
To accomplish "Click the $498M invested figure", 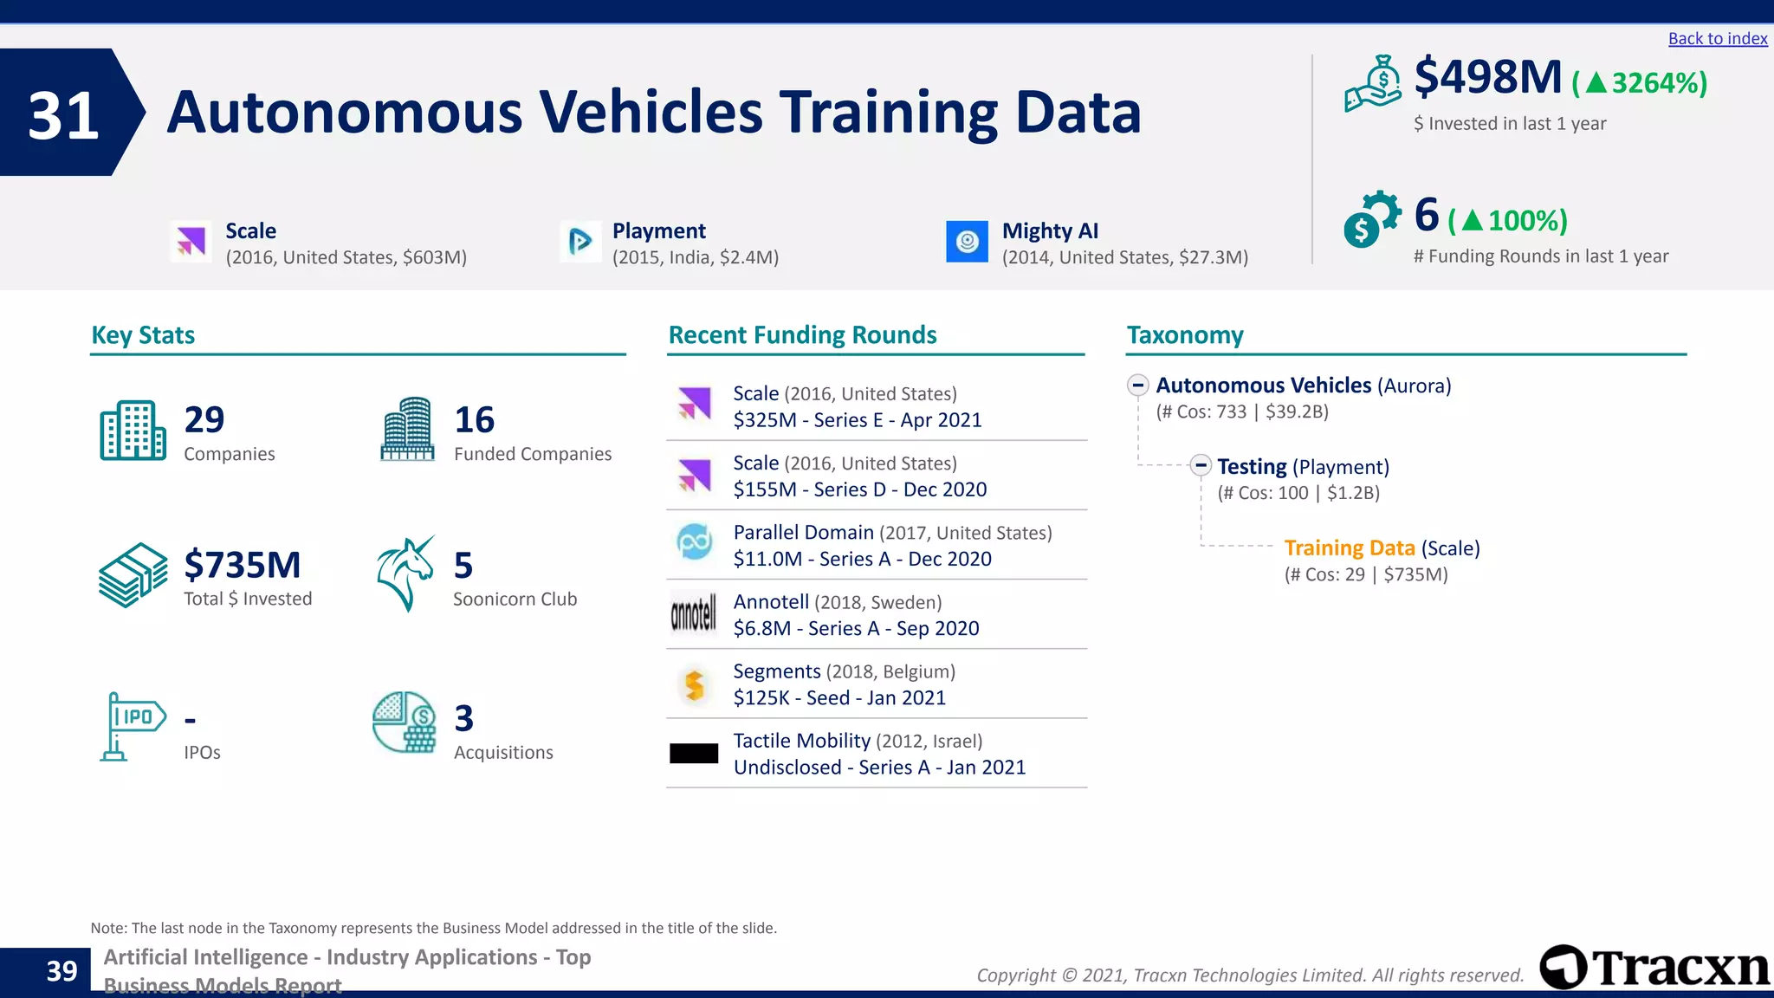I will (1488, 76).
